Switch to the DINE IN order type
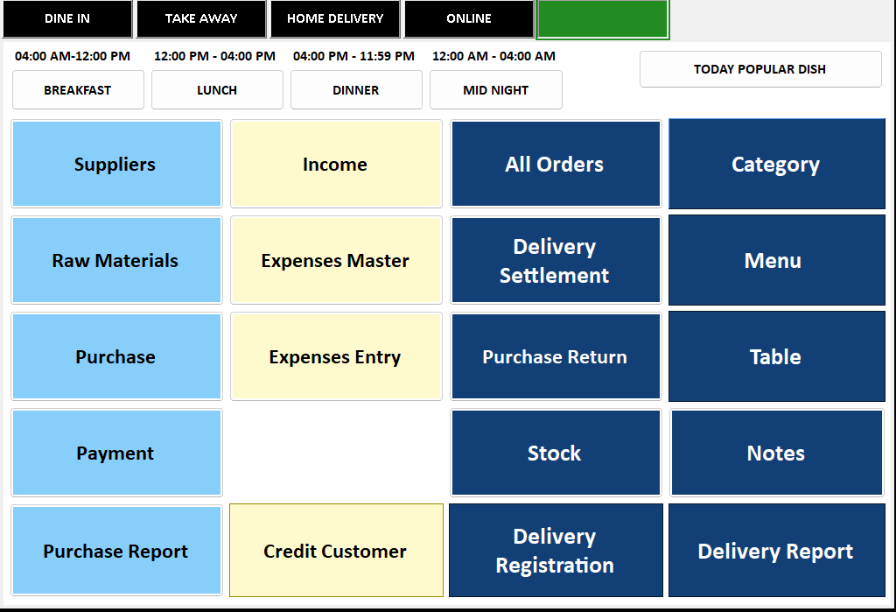 click(x=67, y=19)
